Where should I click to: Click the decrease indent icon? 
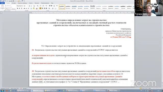(x=50, y=6)
